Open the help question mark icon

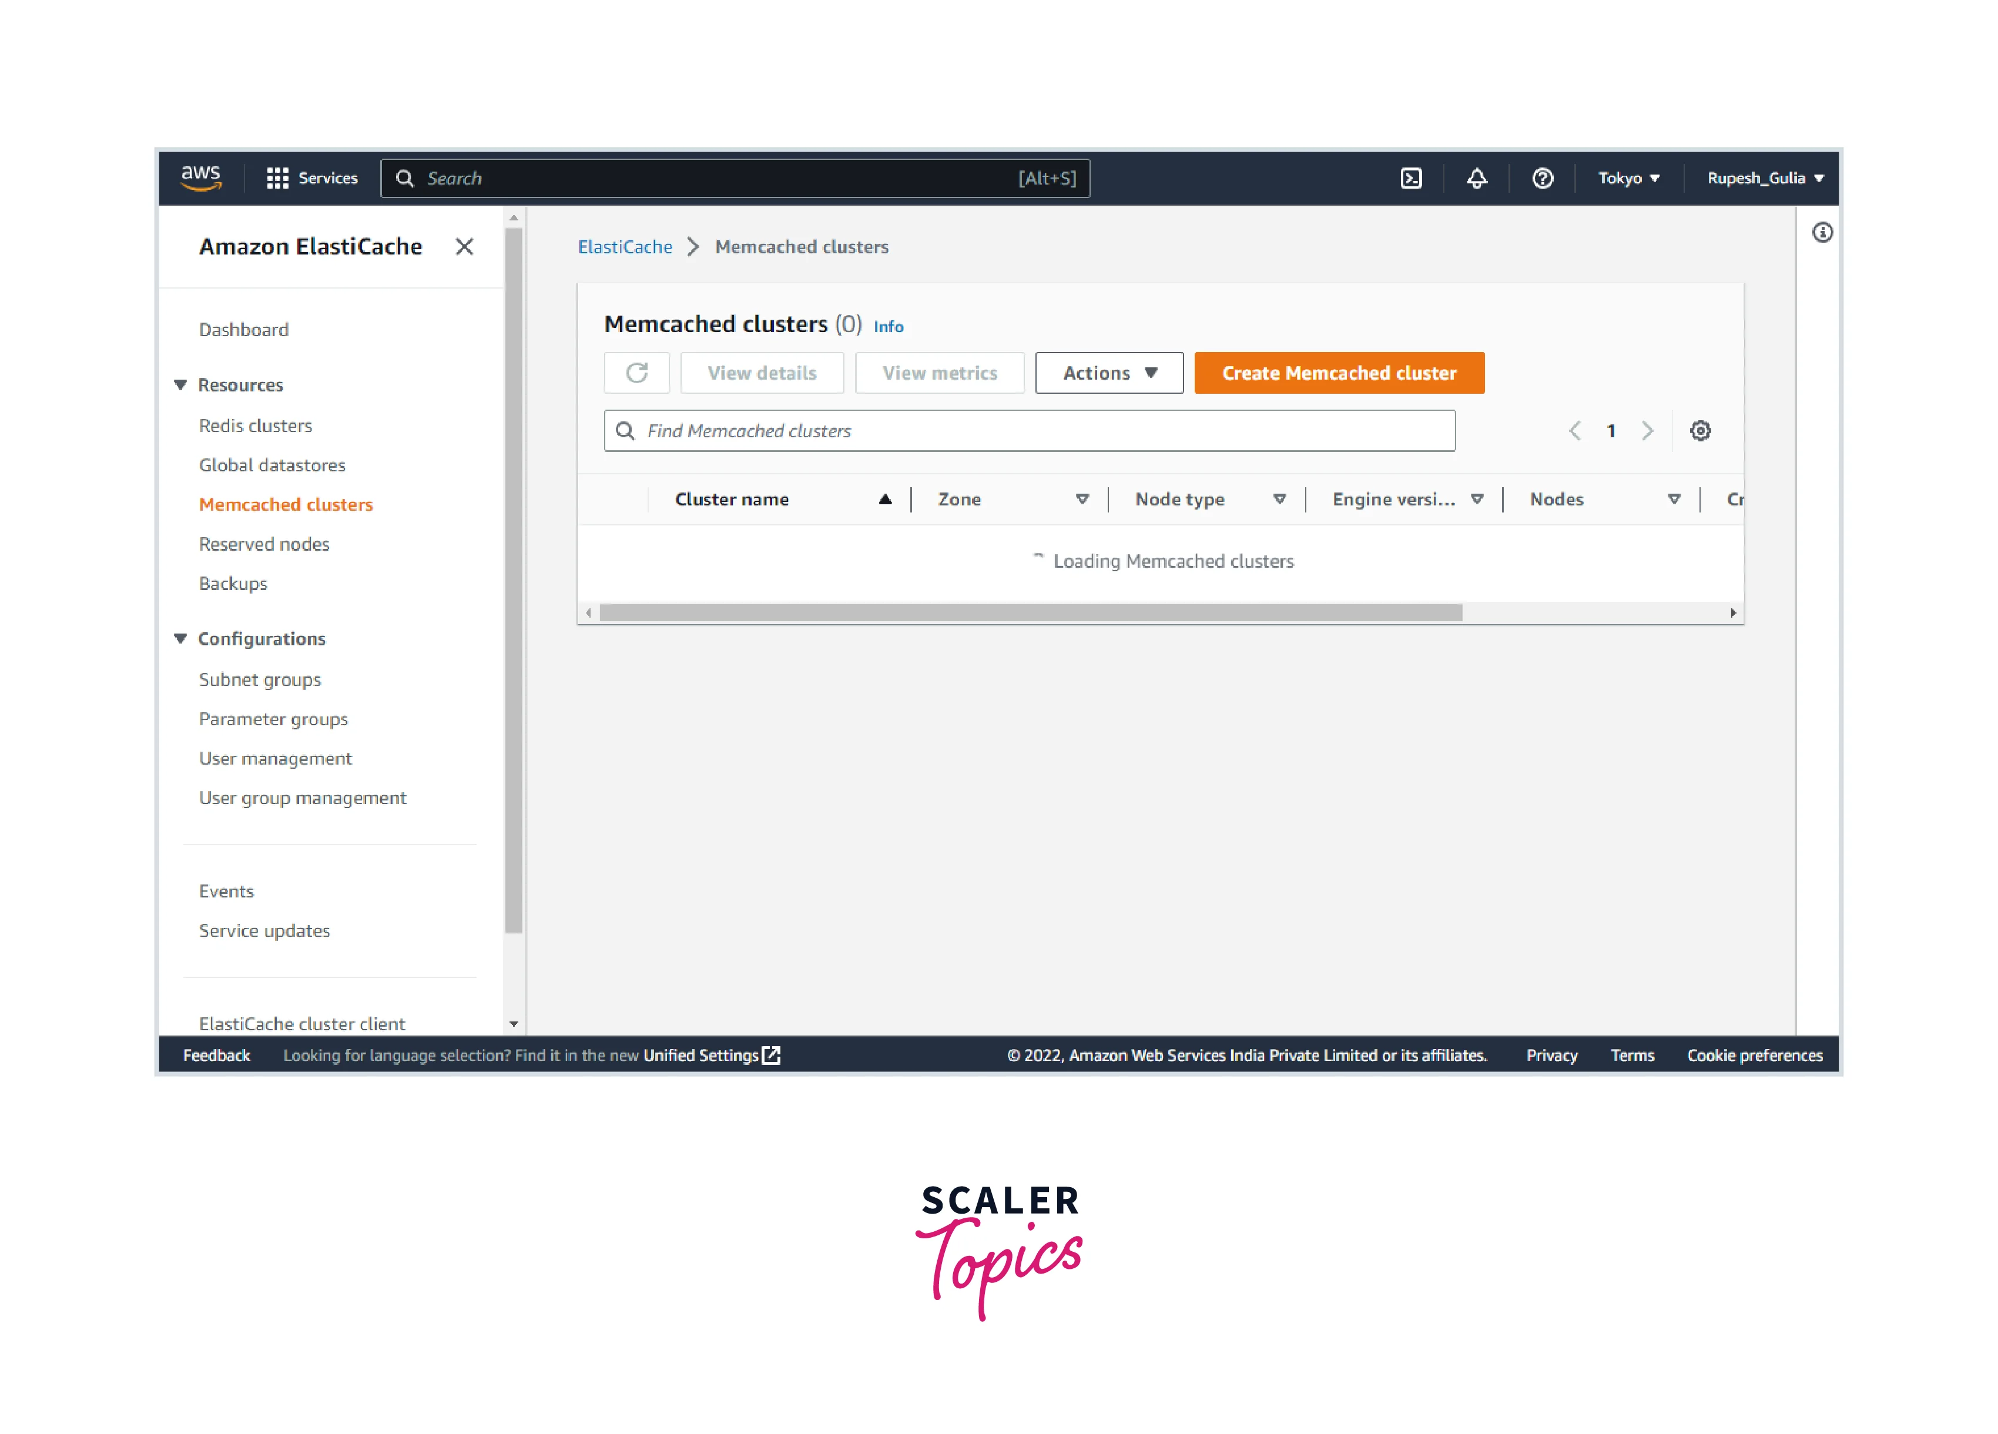(1541, 178)
